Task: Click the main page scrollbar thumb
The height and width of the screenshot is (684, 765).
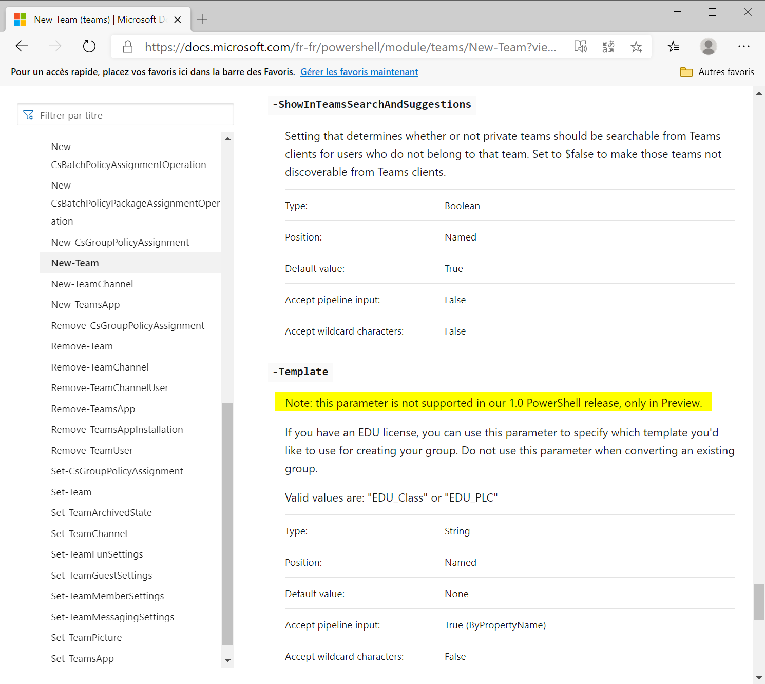Action: pyautogui.click(x=759, y=602)
